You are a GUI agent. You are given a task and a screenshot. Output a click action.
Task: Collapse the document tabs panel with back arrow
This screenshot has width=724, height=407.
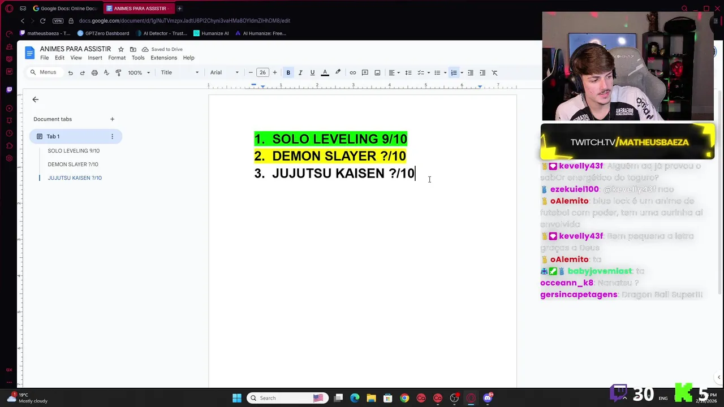pos(35,99)
